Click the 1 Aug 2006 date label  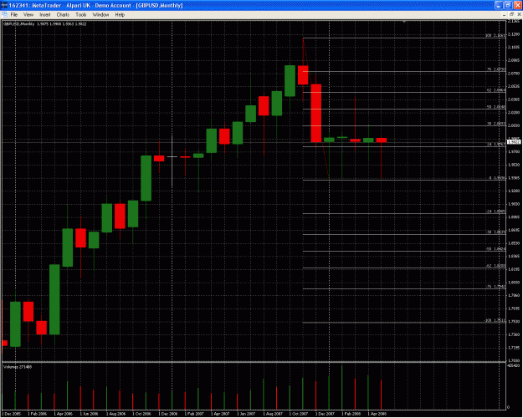coord(116,414)
